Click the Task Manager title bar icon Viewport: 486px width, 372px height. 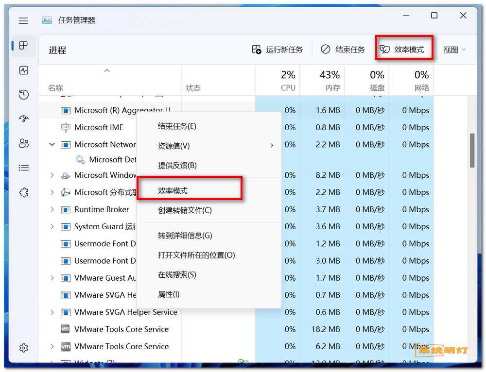pos(47,20)
